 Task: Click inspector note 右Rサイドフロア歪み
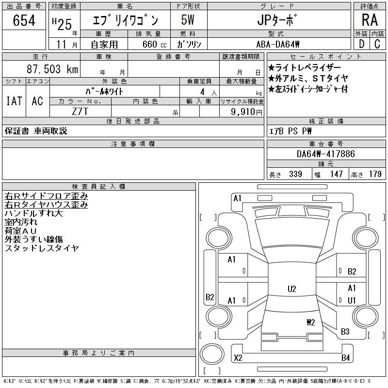(x=46, y=196)
